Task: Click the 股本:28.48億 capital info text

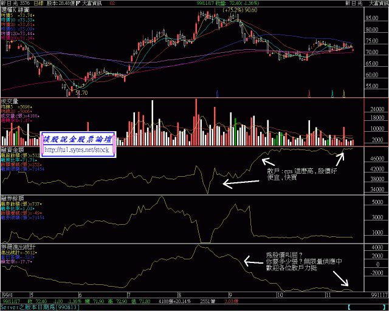Action: pos(61,3)
